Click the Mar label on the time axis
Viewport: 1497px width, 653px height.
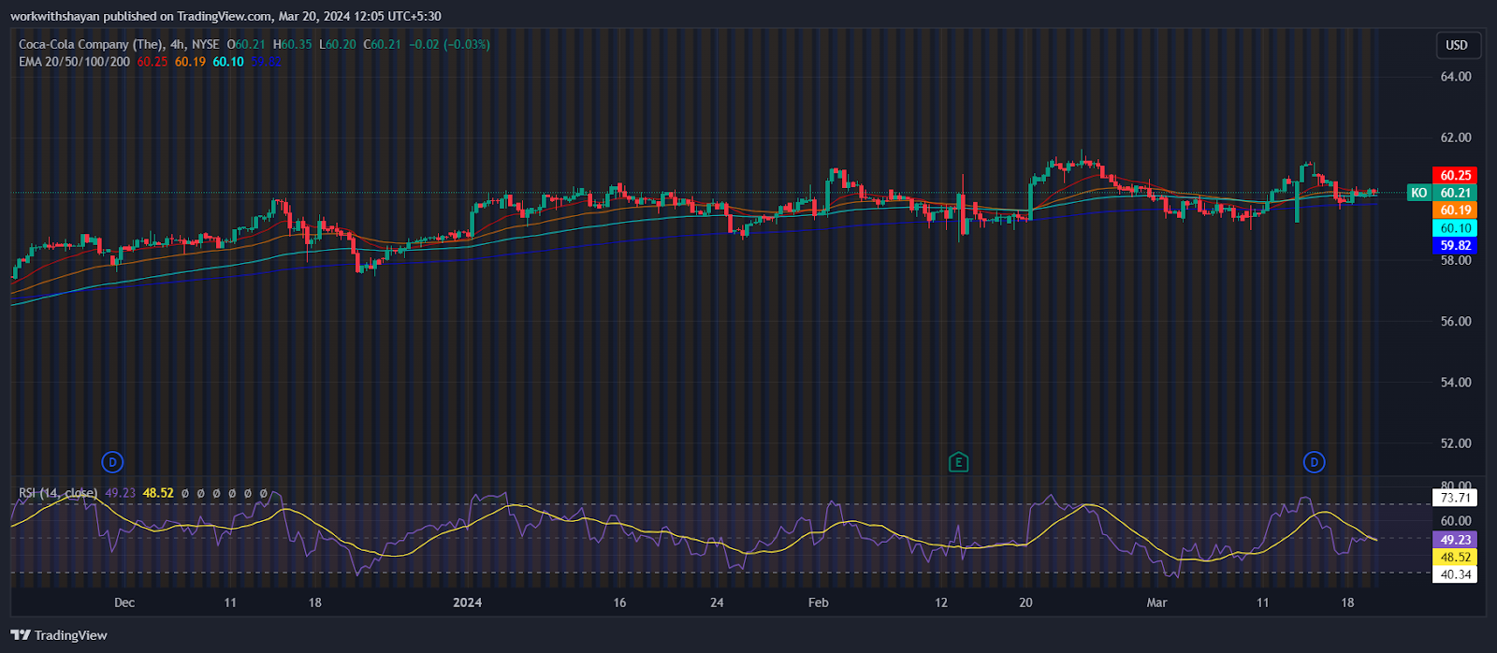click(x=1157, y=602)
